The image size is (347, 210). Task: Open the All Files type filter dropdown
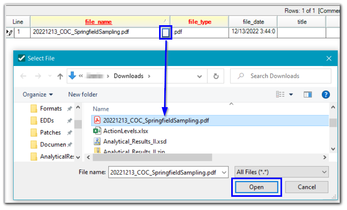pos(281,172)
